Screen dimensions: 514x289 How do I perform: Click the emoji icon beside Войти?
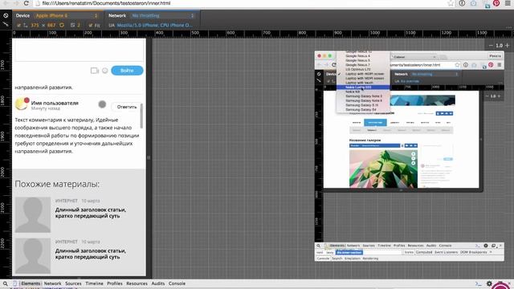[x=105, y=71]
